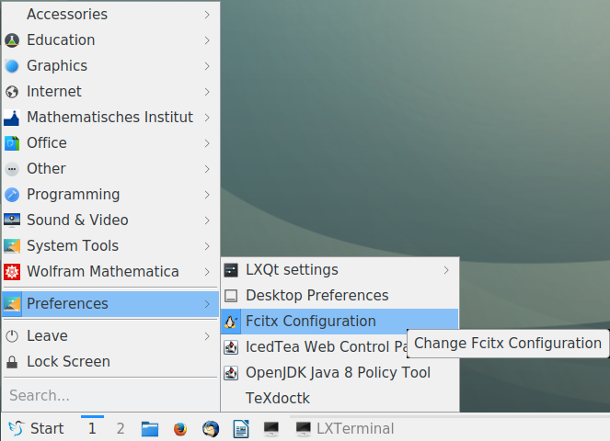This screenshot has height=441, width=610.
Task: Click the IcedTea Web Control Panel icon
Action: [231, 347]
